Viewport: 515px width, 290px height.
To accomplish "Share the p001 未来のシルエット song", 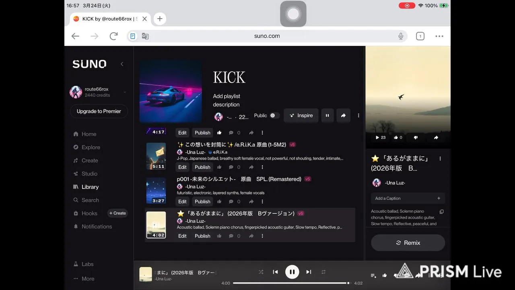I will point(251,201).
